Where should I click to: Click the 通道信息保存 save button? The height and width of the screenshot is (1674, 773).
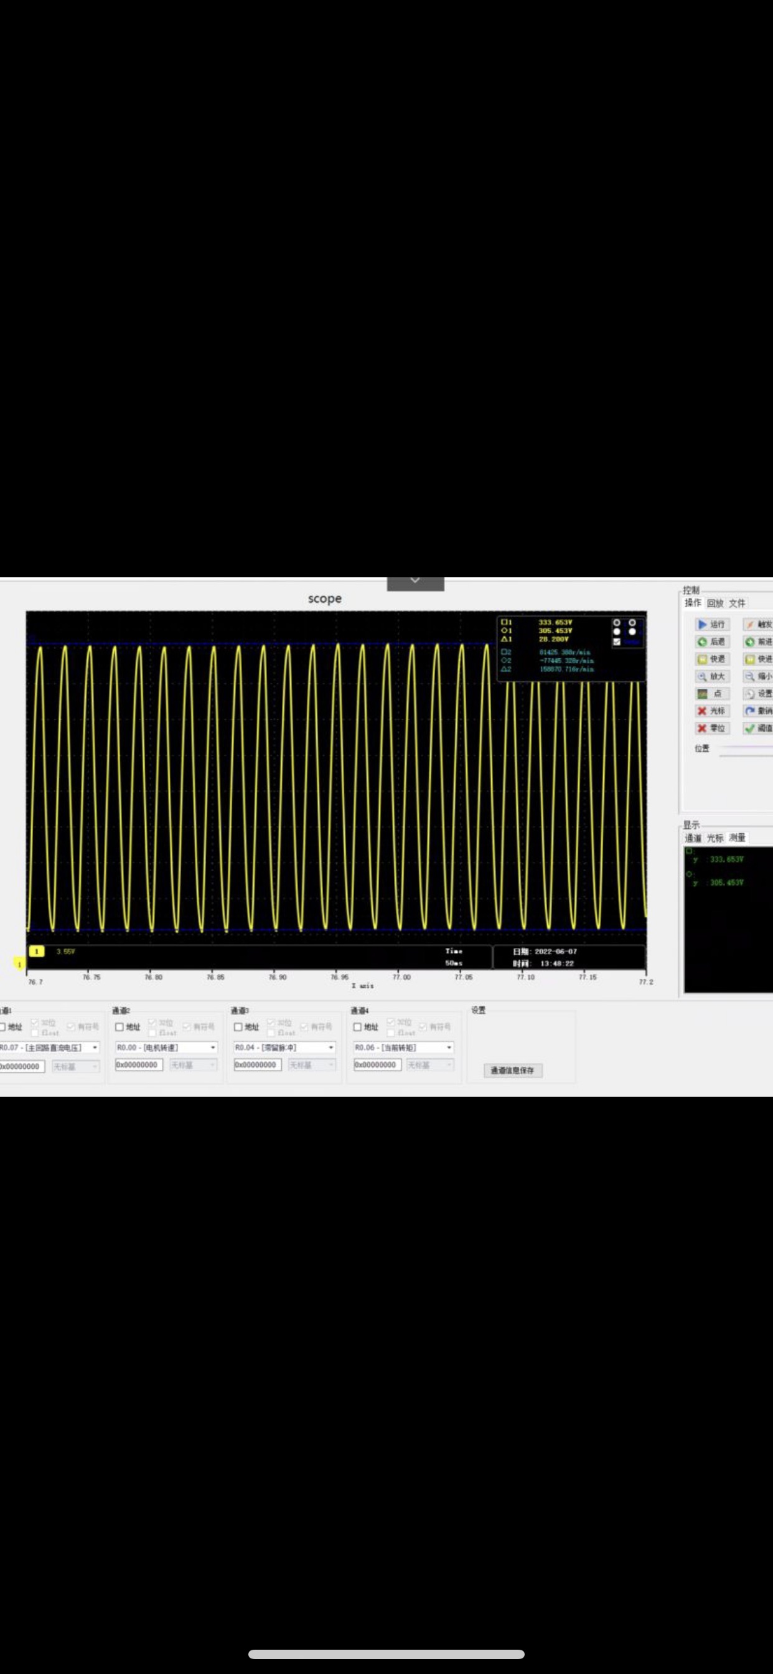pyautogui.click(x=512, y=1071)
